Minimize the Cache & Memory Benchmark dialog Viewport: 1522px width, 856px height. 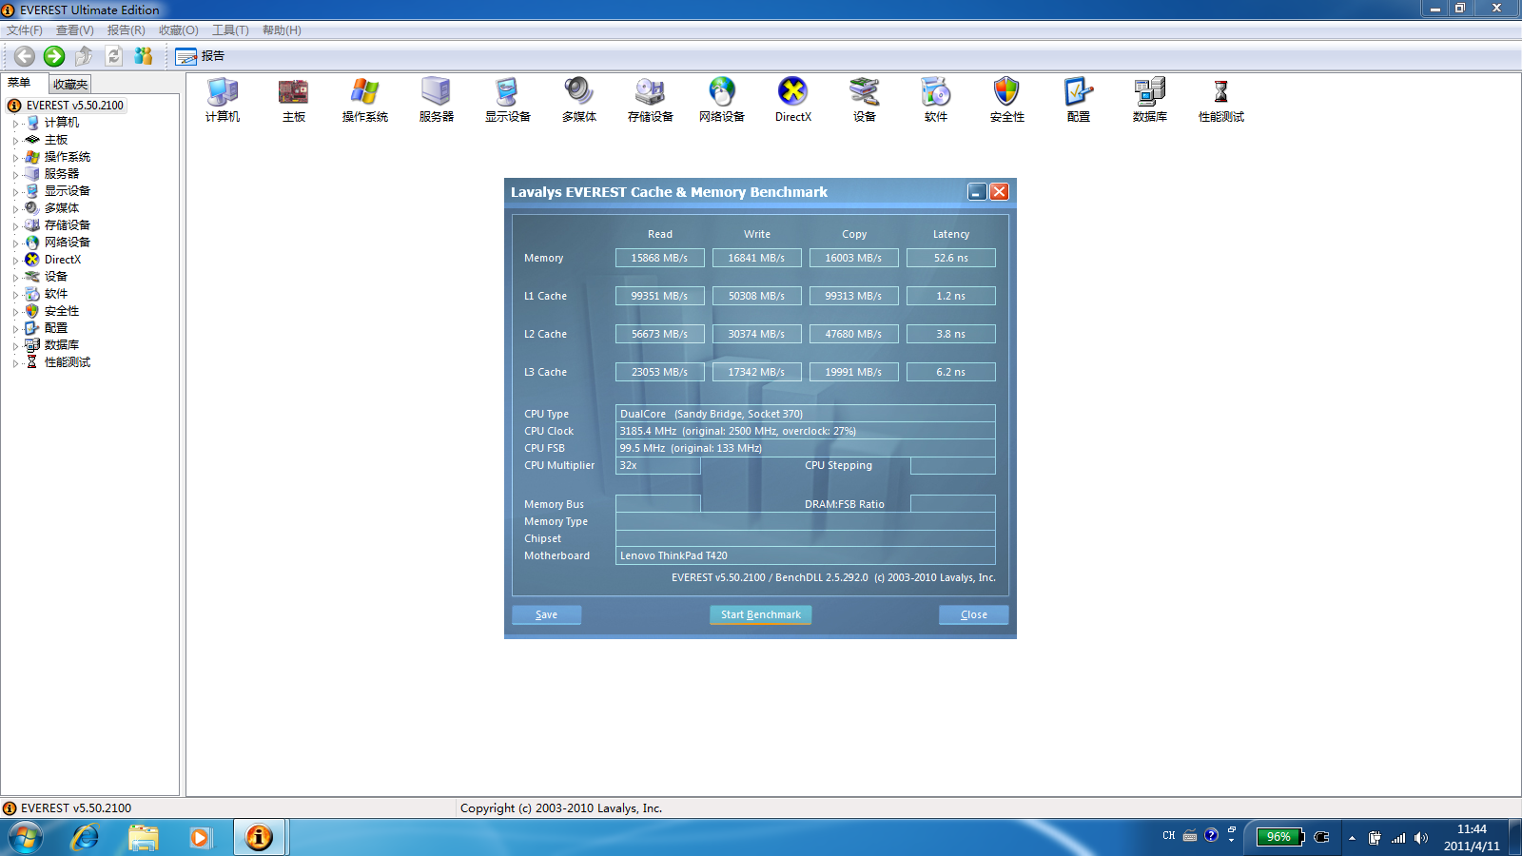coord(977,192)
